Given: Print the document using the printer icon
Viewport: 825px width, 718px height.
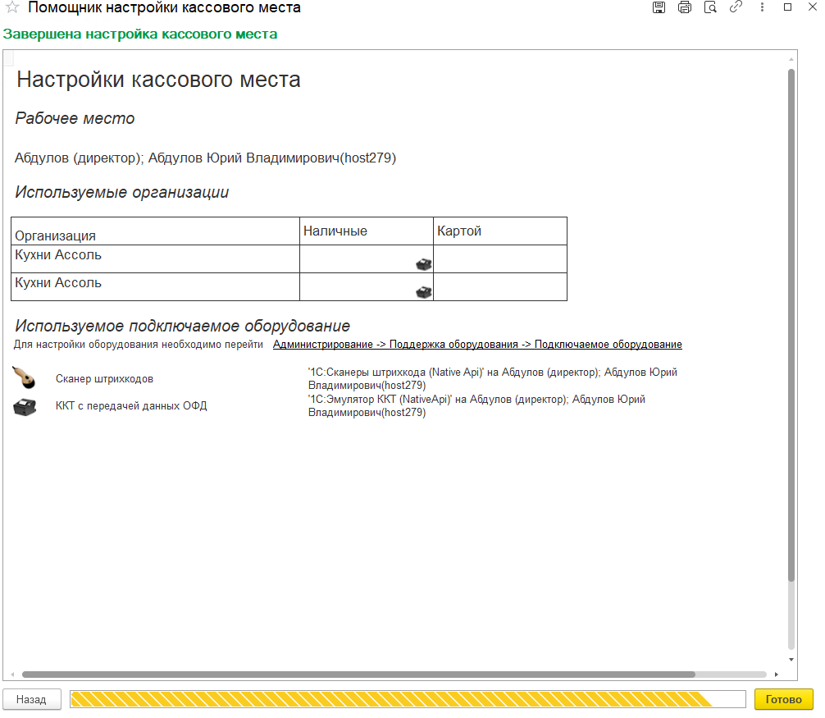Looking at the screenshot, I should (685, 7).
